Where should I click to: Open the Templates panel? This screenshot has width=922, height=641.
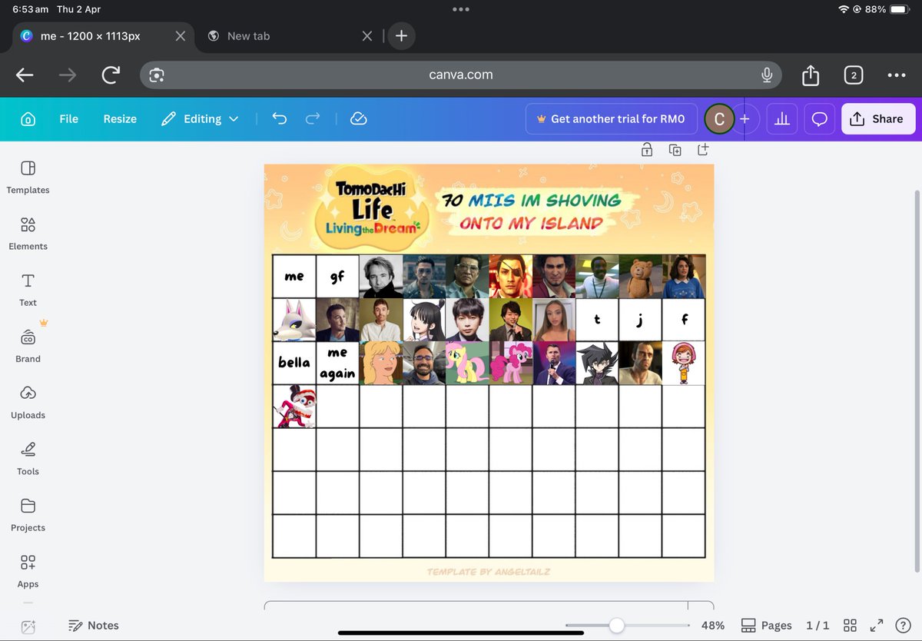point(28,178)
